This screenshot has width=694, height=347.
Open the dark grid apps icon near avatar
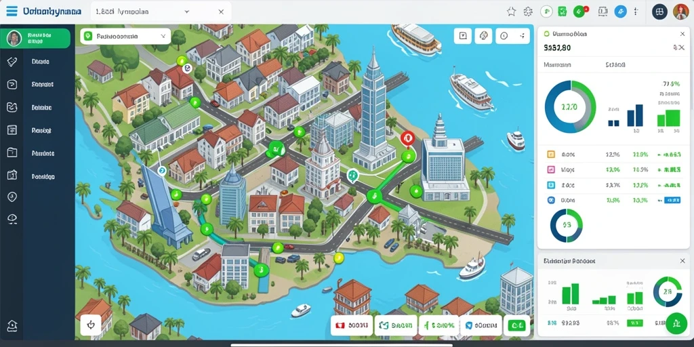(659, 12)
